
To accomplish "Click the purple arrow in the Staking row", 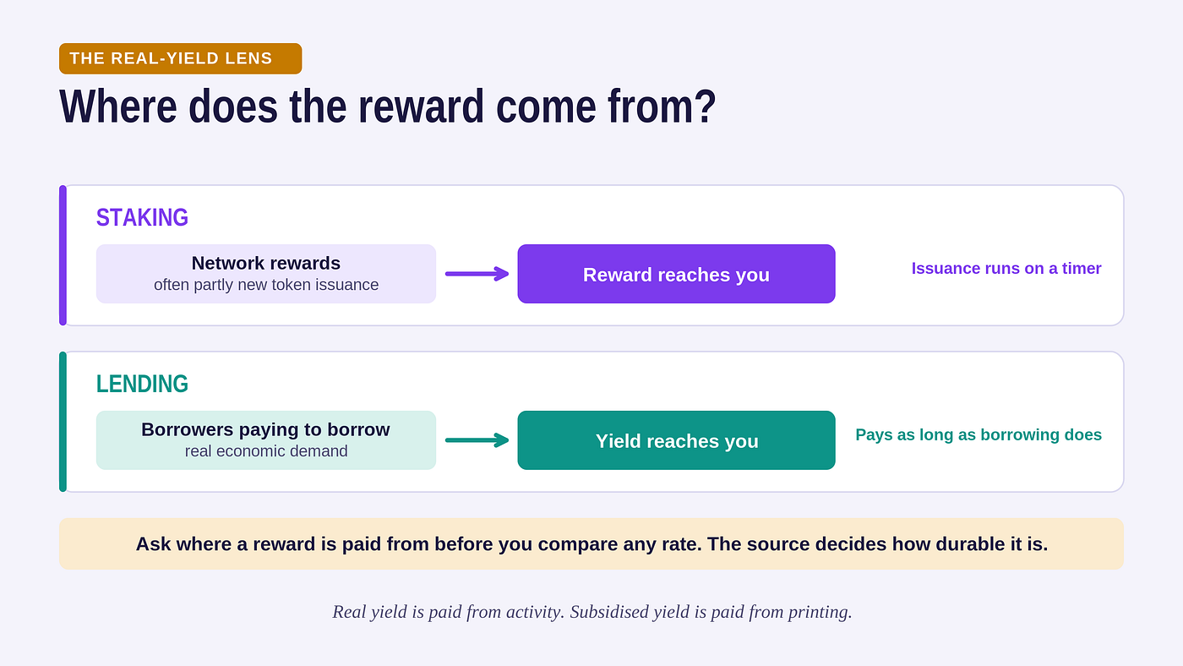I will click(477, 274).
